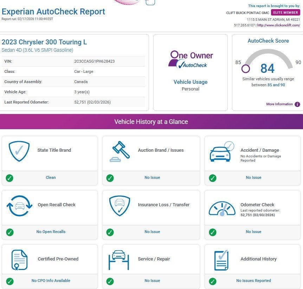Screen dimensions: 303x289
Task: Click the State Title Brand shield icon
Action: [19, 151]
